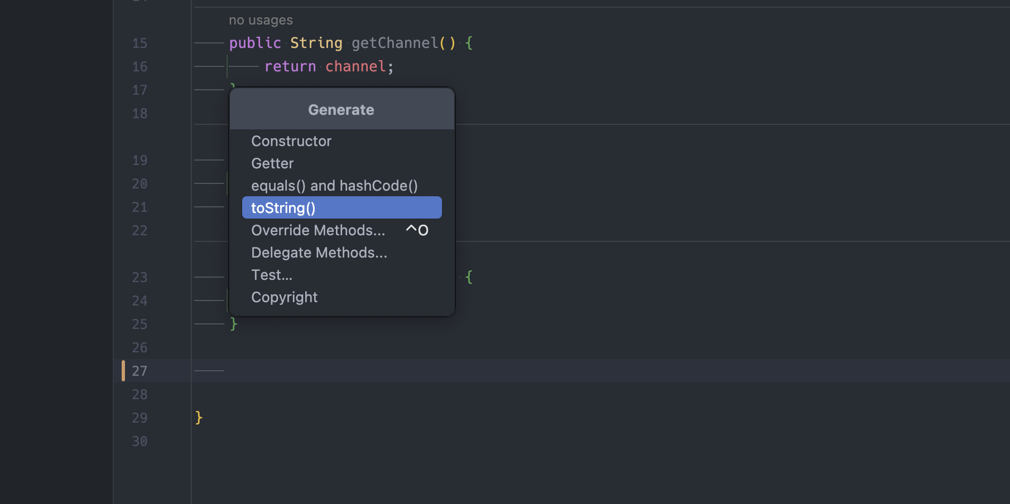This screenshot has width=1010, height=504.
Task: Click line number 27 in the gutter
Action: coord(140,371)
